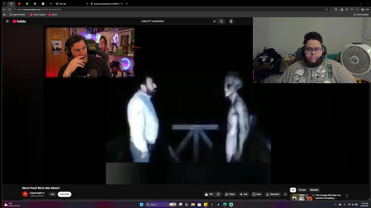Open media control music icon
Image resolution: width=371 pixels, height=208 pixels.
[342, 10]
